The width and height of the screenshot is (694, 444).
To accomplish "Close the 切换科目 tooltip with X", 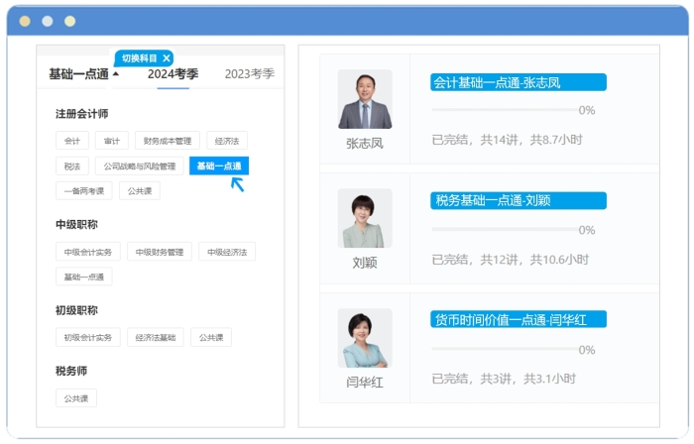I will coord(167,58).
